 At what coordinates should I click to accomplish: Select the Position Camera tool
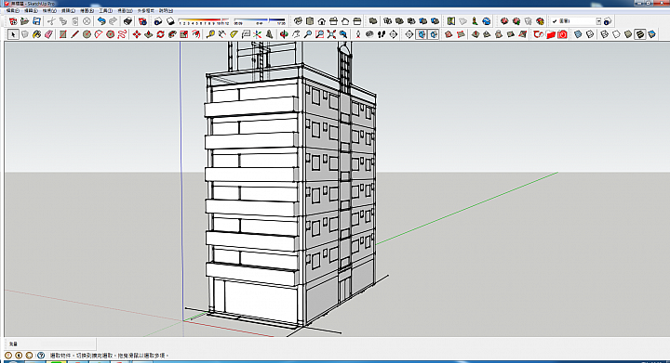click(x=358, y=34)
